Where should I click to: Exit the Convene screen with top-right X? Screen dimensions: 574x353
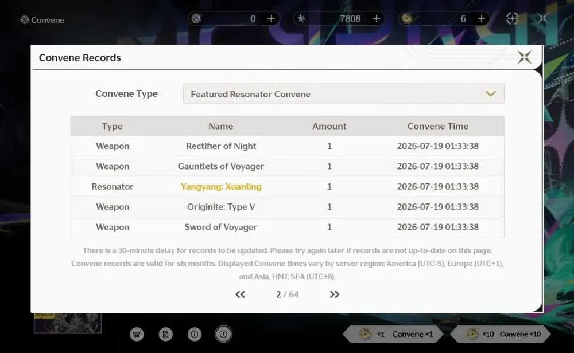click(543, 18)
